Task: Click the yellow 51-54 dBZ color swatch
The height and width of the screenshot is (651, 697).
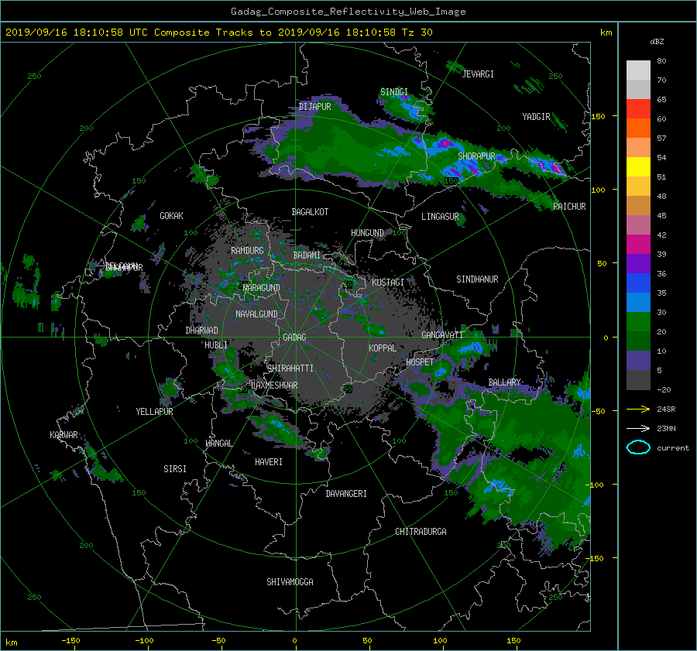Action: point(638,167)
